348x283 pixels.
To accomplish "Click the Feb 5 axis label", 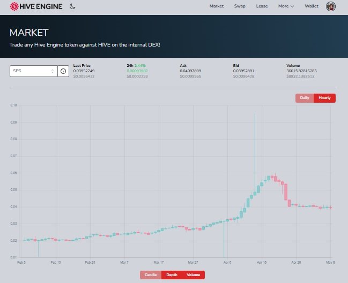I will click(21, 263).
